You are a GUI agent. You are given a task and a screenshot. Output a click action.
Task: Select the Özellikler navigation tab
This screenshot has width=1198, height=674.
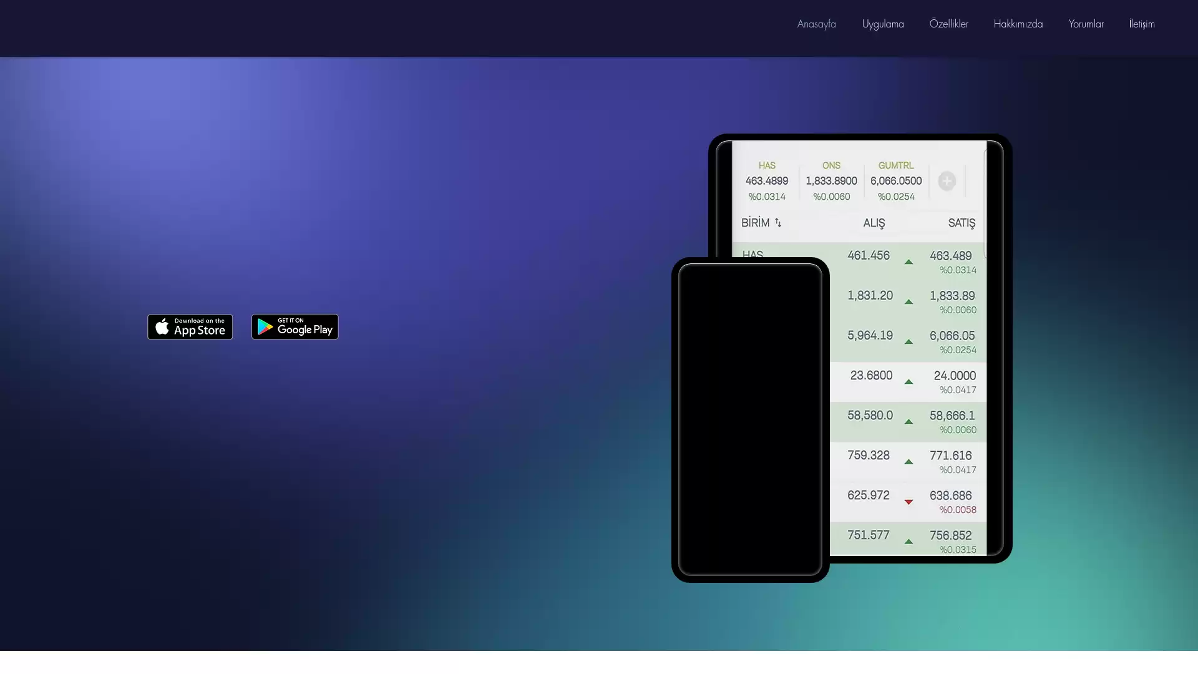coord(948,23)
